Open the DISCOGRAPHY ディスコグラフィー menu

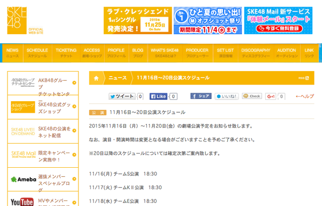click(x=256, y=53)
